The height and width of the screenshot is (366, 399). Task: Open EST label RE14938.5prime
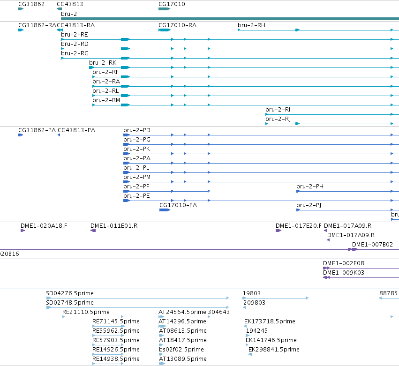[116, 359]
